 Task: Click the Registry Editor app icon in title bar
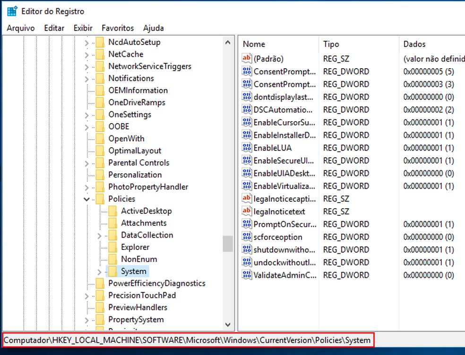[x=12, y=11]
